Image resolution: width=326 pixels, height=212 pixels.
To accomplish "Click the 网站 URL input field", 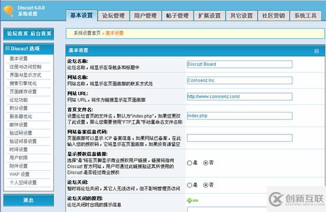I will click(x=239, y=97).
